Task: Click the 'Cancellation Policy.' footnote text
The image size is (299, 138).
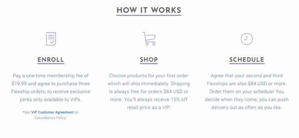Action: click(51, 118)
